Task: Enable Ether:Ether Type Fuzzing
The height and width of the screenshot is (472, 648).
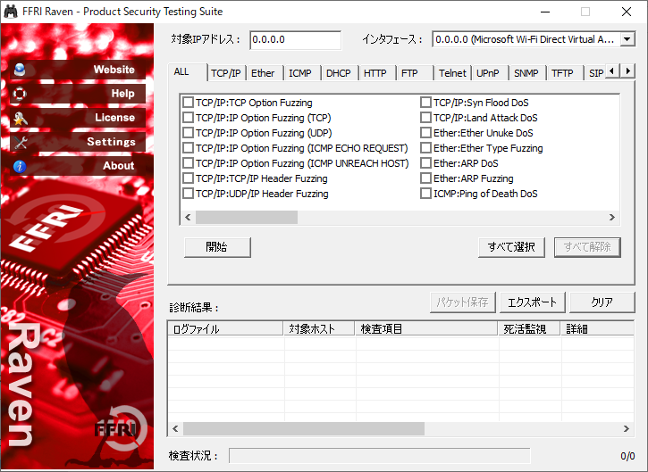Action: point(425,148)
